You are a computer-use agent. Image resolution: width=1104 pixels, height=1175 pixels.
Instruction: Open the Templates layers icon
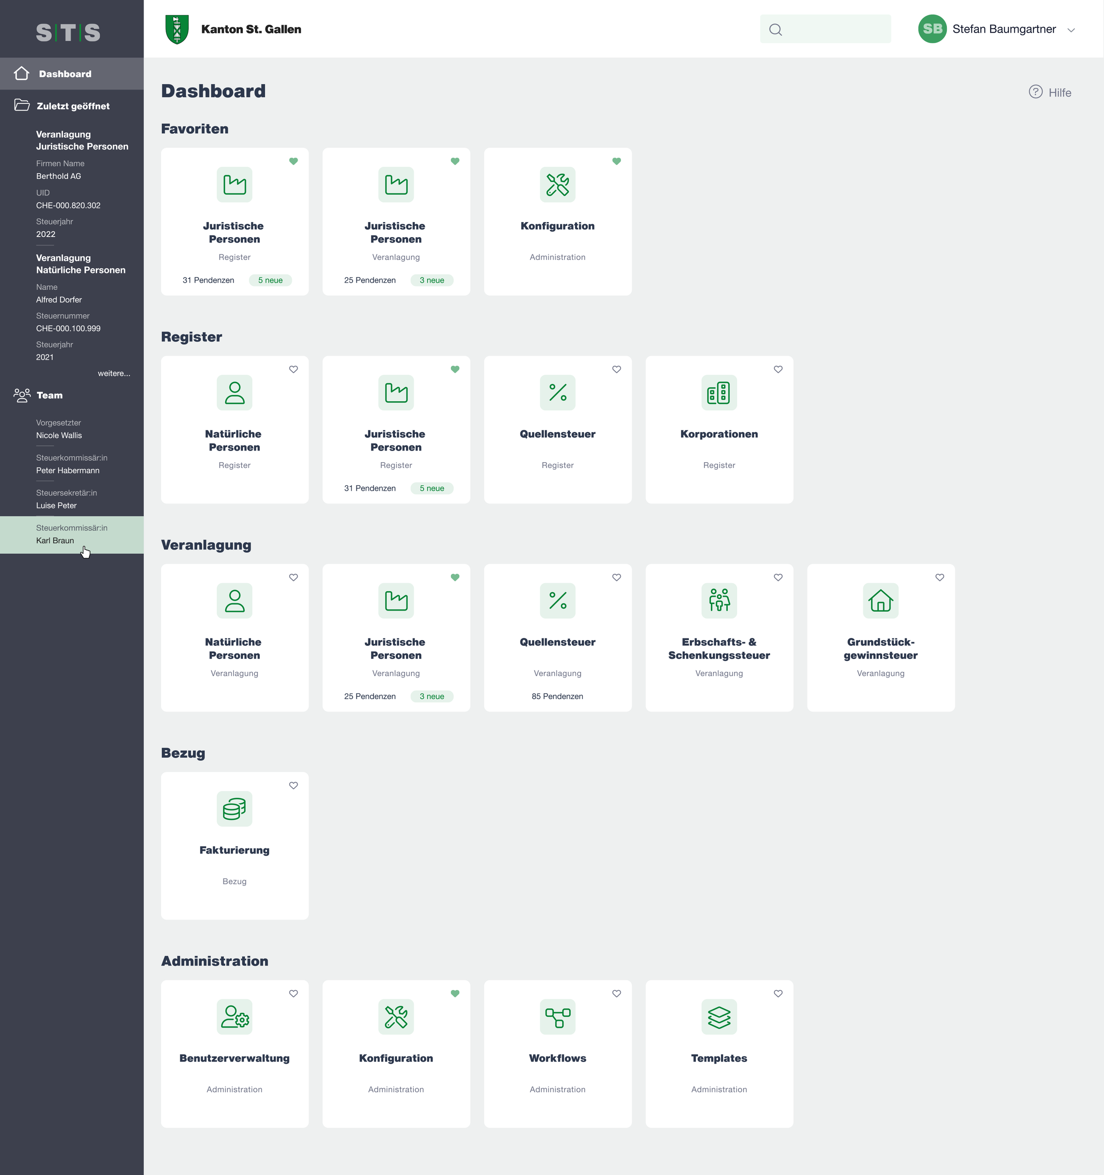point(718,1017)
